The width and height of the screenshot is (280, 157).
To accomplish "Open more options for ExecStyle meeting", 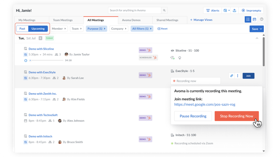I will 237,76.
